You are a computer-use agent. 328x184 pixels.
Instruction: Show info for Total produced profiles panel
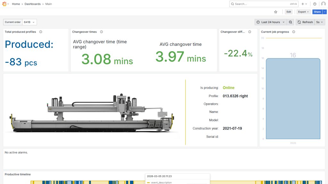click(x=41, y=32)
